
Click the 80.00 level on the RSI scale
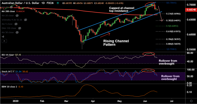click(190, 53)
